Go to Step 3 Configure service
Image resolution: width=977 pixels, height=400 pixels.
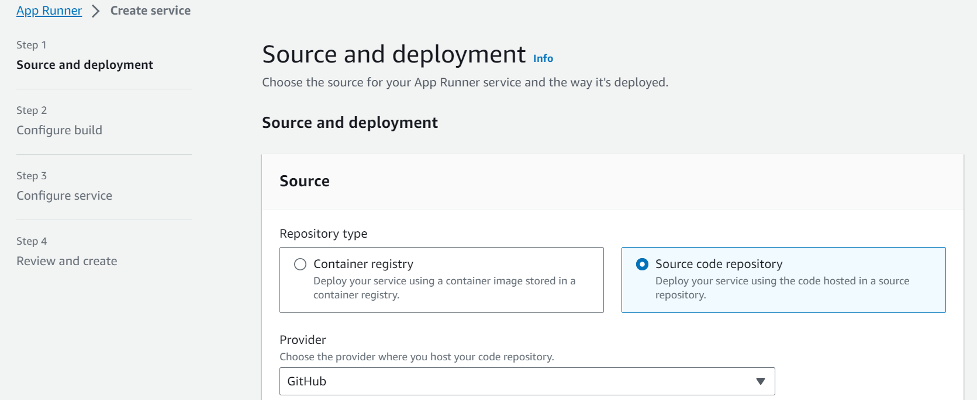click(64, 196)
